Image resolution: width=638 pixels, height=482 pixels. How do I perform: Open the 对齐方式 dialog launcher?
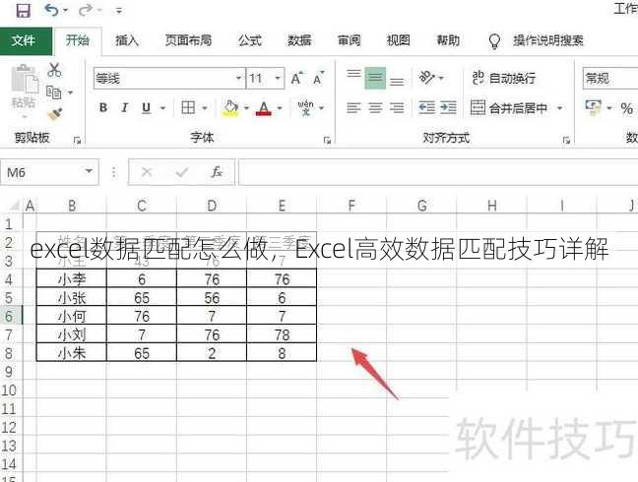coord(566,141)
